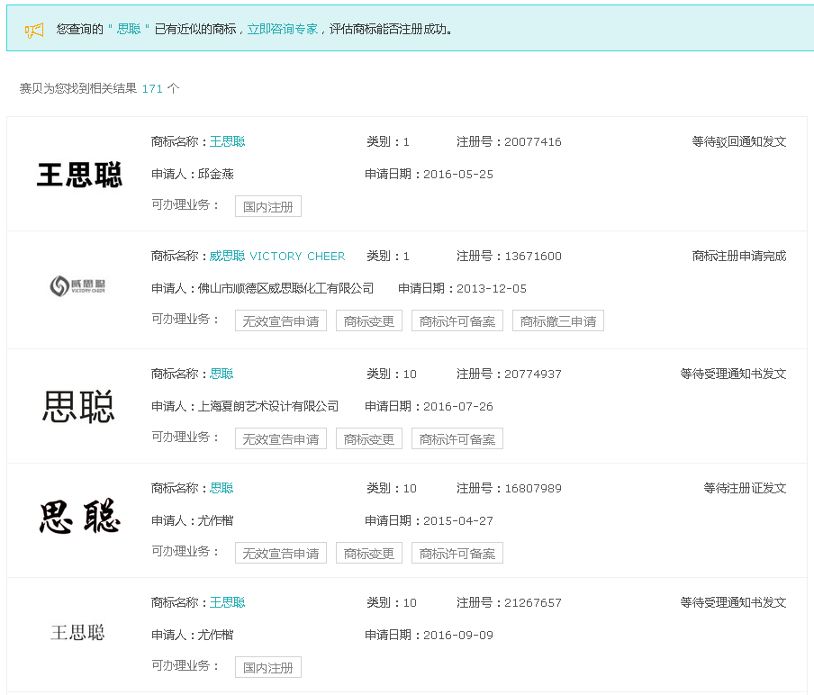
Task: Click the 威思聪 Victory Cheer logo thumbnail
Action: tap(77, 286)
